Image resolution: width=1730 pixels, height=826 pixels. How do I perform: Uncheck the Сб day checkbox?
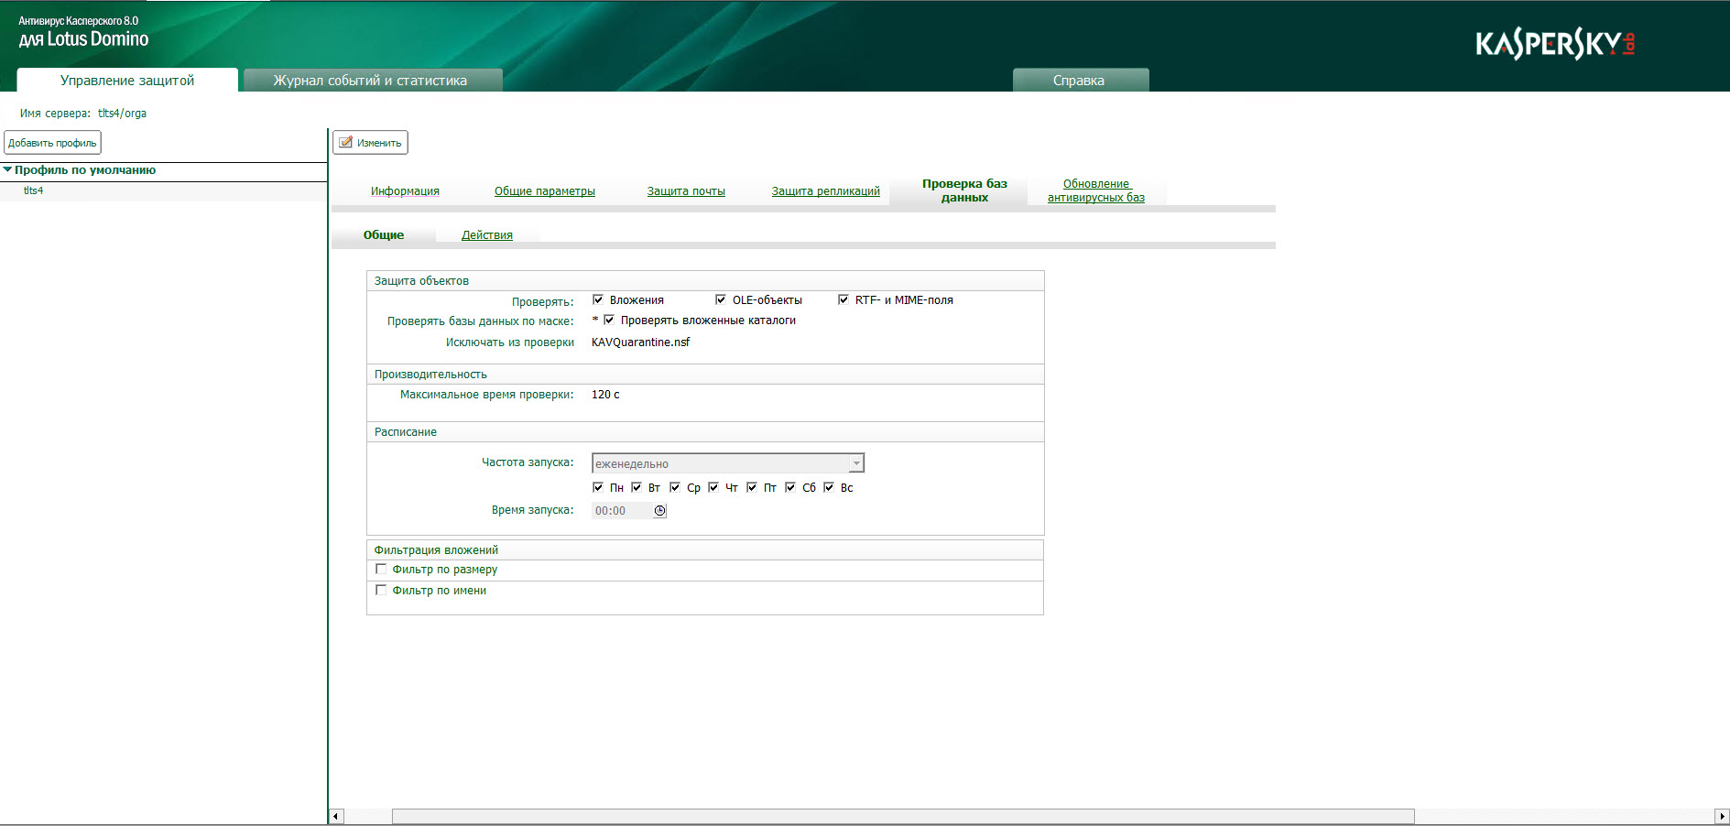click(x=790, y=487)
